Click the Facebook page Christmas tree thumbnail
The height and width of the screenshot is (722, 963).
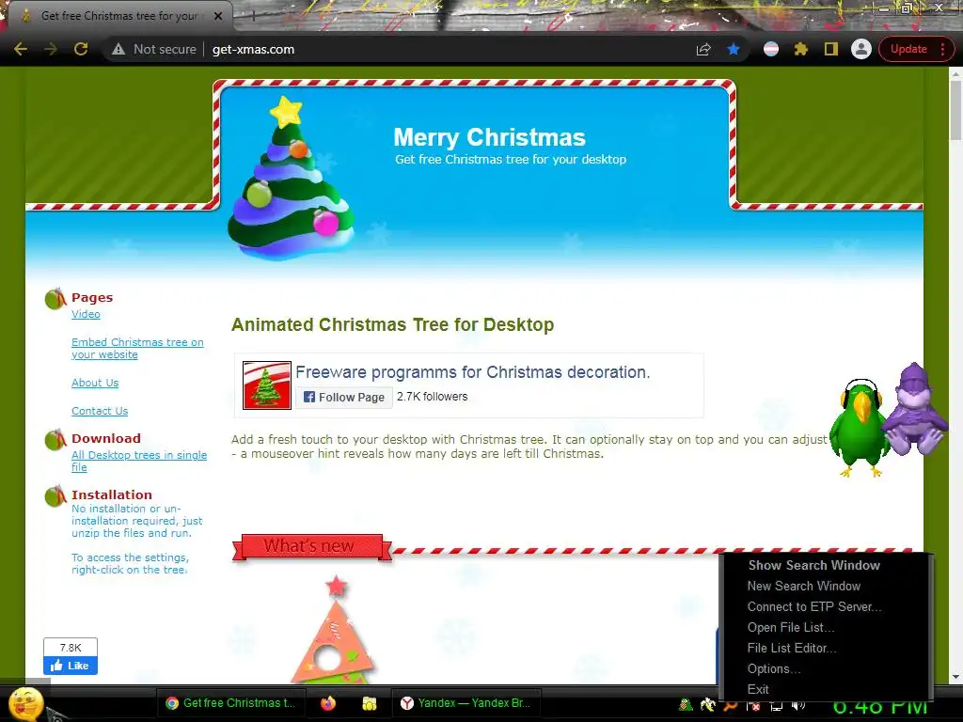[x=266, y=385]
